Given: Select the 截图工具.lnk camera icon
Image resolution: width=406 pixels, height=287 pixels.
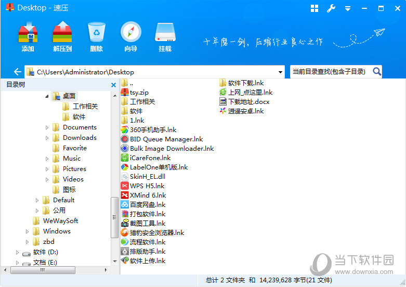Looking at the screenshot, I should point(125,223).
